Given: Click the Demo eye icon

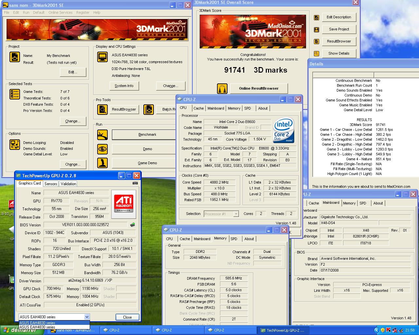Looking at the screenshot, I should [102, 149].
